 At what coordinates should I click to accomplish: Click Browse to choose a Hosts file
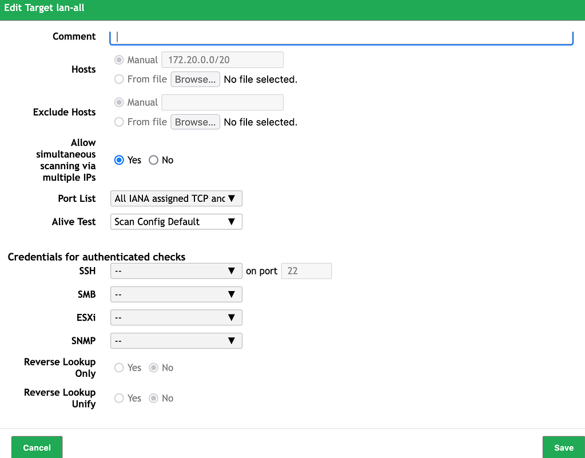tap(195, 79)
